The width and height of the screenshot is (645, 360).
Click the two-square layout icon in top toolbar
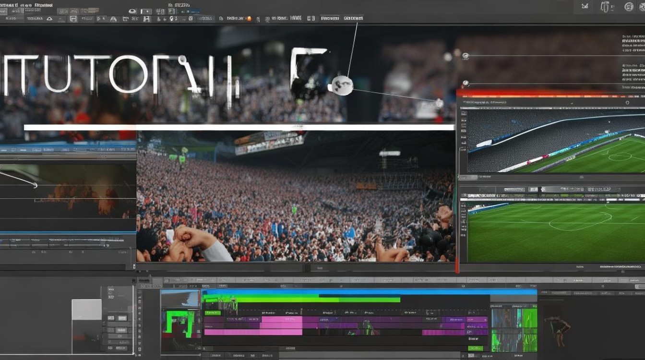click(311, 18)
